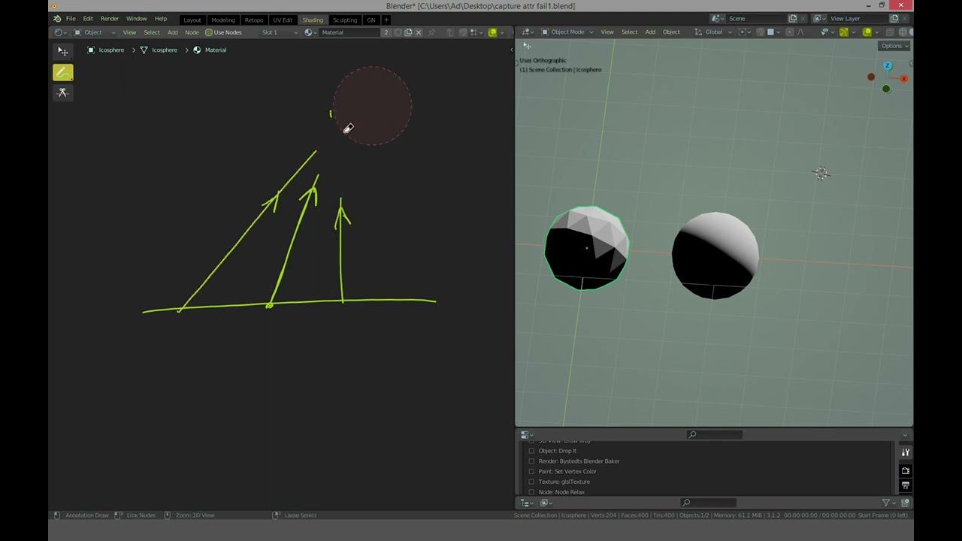The image size is (962, 541).
Task: Open the node editor Node menu
Action: coord(192,32)
